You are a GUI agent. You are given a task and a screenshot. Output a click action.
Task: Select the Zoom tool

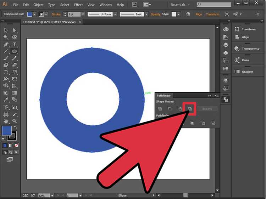point(15,121)
